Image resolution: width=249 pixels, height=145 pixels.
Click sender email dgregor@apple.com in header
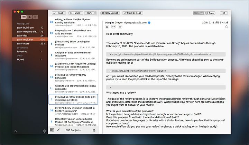135,22
